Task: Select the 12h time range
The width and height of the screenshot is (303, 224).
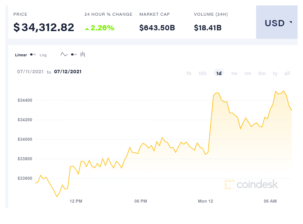Action: click(x=202, y=73)
